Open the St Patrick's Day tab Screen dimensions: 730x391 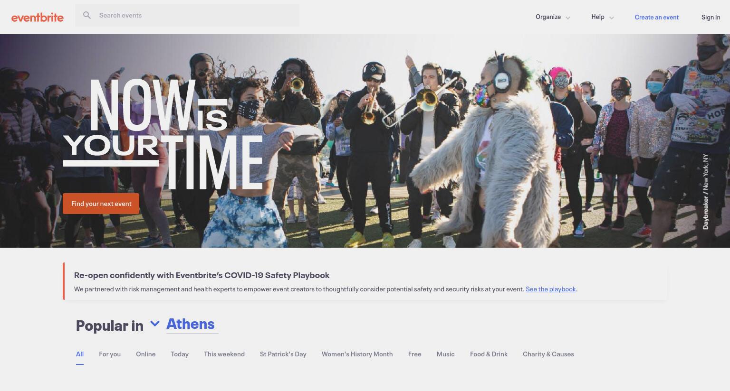pos(283,354)
